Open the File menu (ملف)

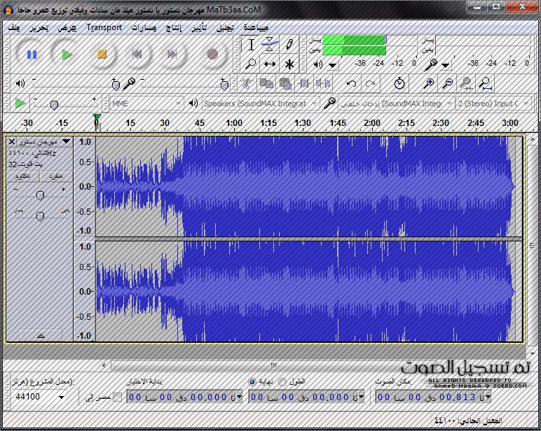coord(13,27)
